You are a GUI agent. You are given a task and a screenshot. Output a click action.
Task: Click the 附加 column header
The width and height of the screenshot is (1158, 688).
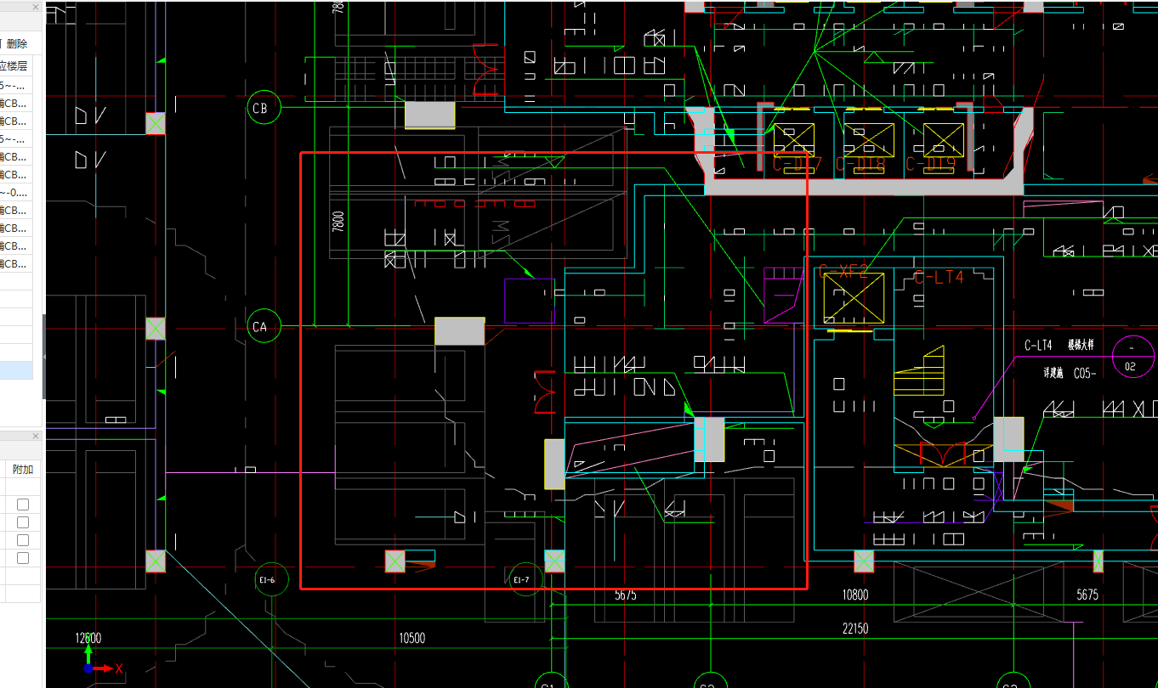point(23,469)
